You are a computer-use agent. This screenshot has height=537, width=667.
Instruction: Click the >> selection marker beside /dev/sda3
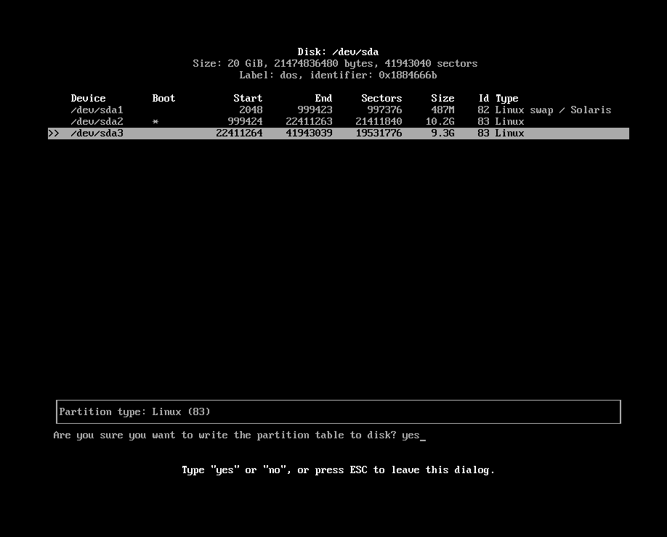pyautogui.click(x=53, y=133)
